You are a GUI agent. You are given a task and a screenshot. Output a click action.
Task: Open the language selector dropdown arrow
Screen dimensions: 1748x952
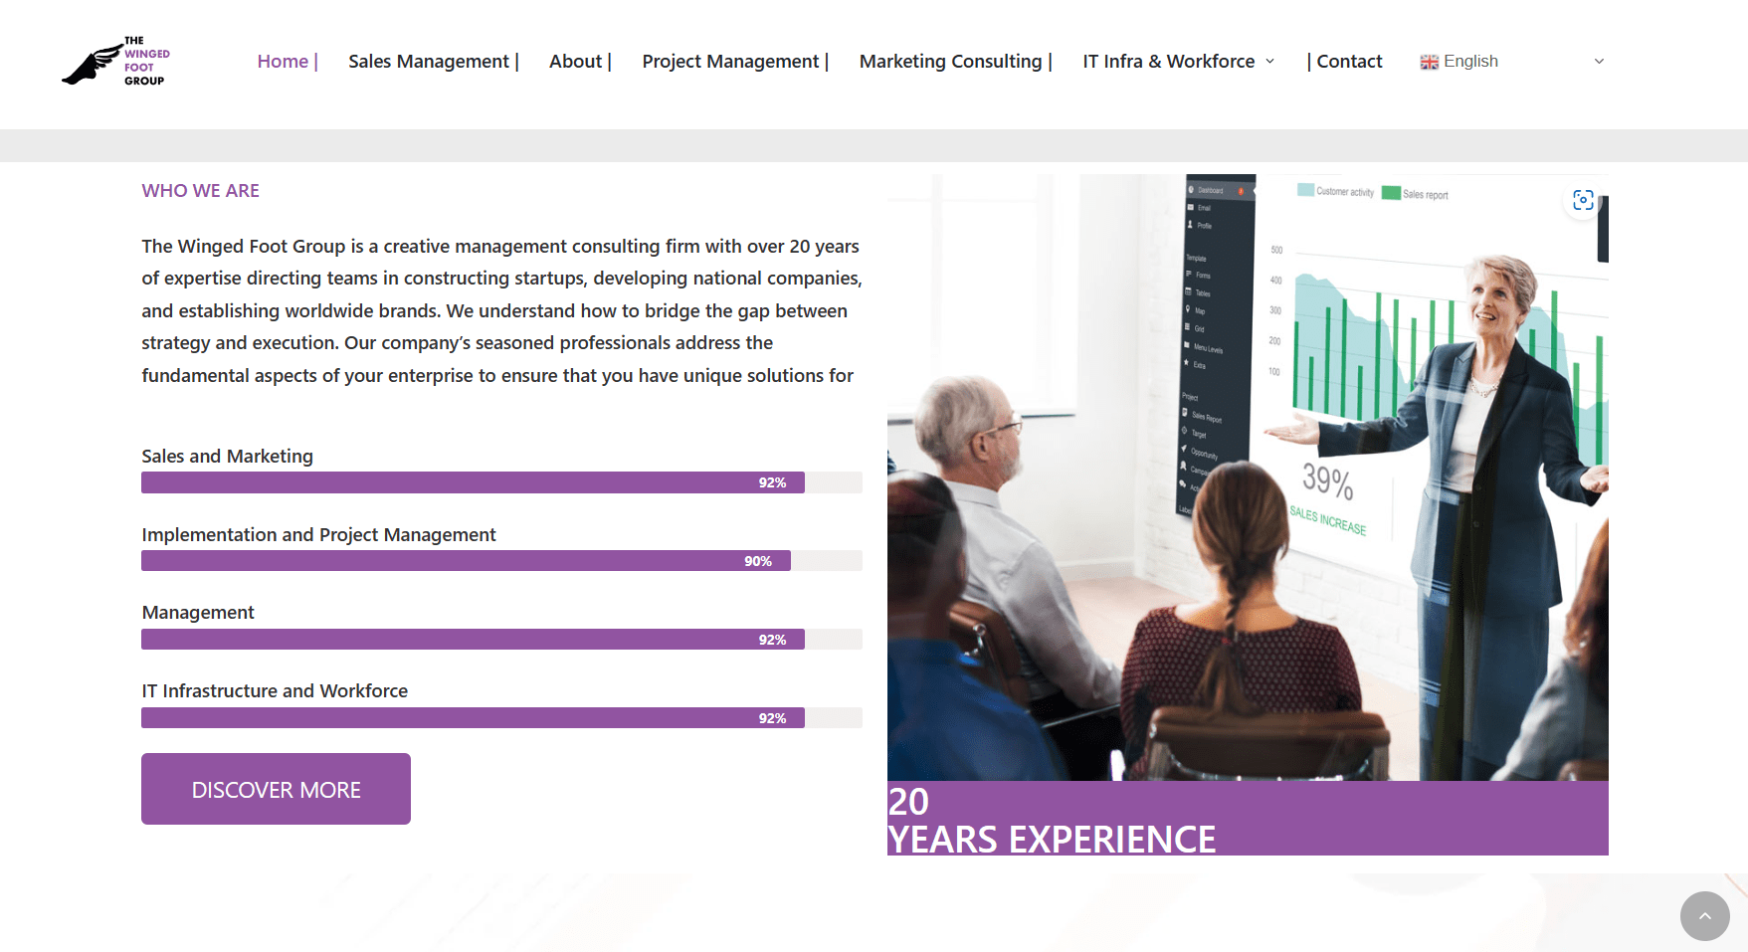1599,62
